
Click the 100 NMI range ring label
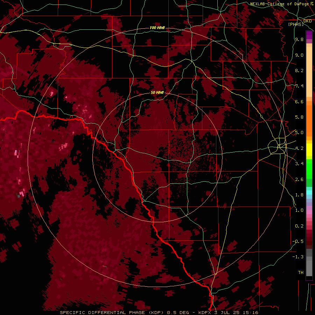pyautogui.click(x=157, y=28)
